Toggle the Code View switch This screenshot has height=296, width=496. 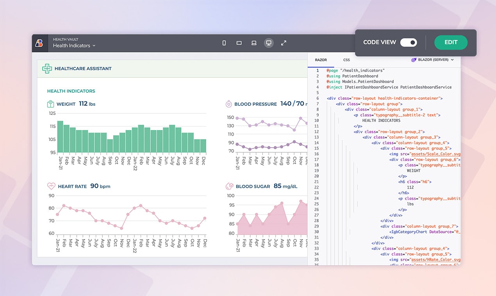pos(409,42)
